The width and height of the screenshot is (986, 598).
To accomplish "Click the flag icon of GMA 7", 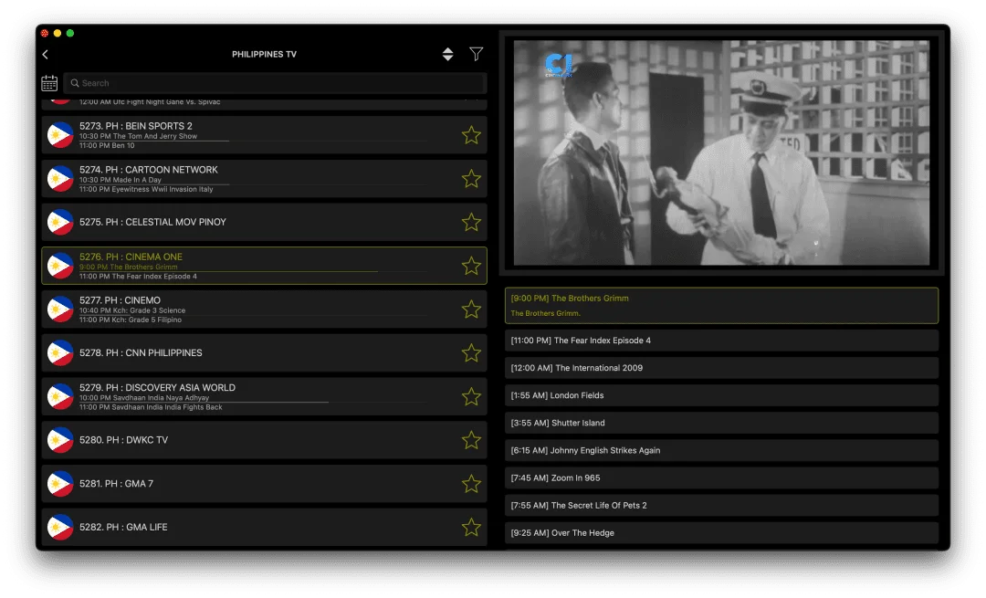I will (x=60, y=484).
